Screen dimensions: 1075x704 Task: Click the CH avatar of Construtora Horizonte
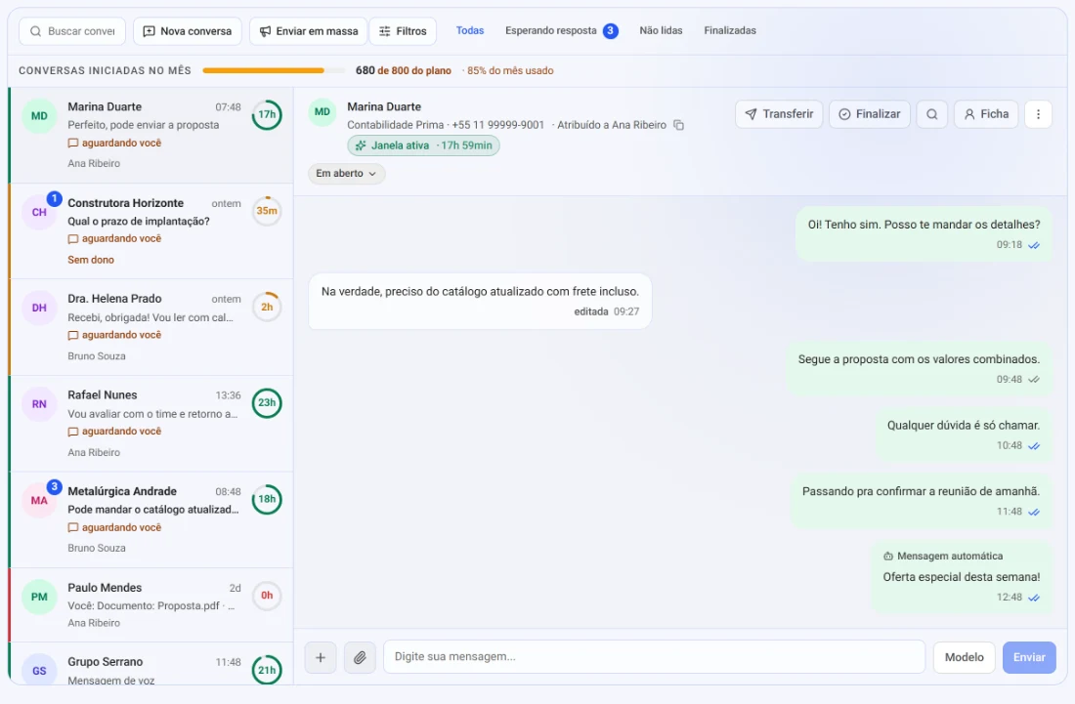pos(39,212)
